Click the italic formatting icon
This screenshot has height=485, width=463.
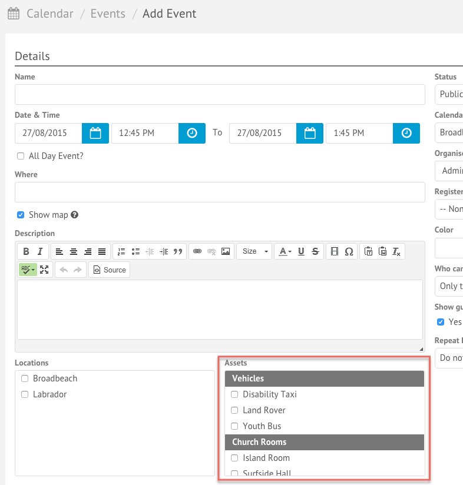(40, 251)
